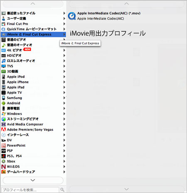Viewport: 187px width, 193px height.
Task: Click the ストリーミングビデオ label
Action: tap(23, 119)
